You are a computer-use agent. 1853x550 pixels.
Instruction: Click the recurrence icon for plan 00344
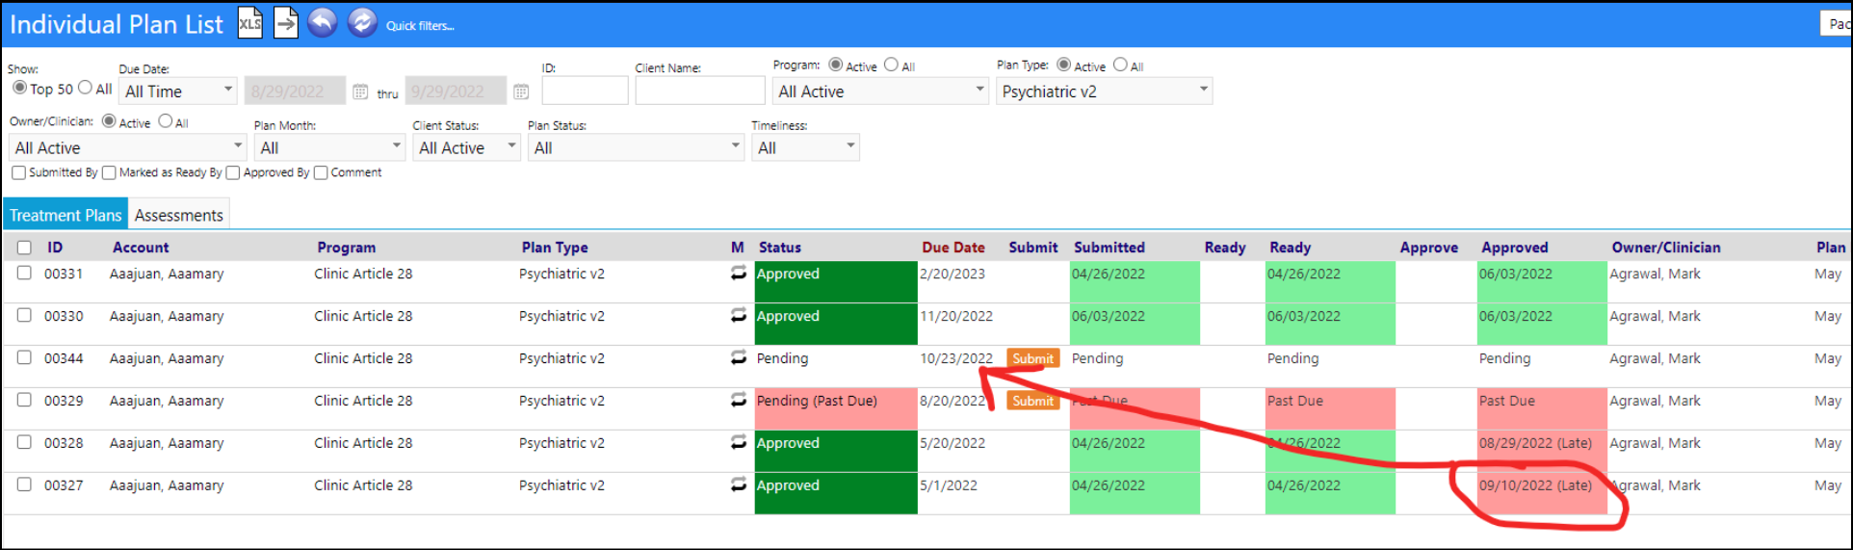click(x=739, y=358)
